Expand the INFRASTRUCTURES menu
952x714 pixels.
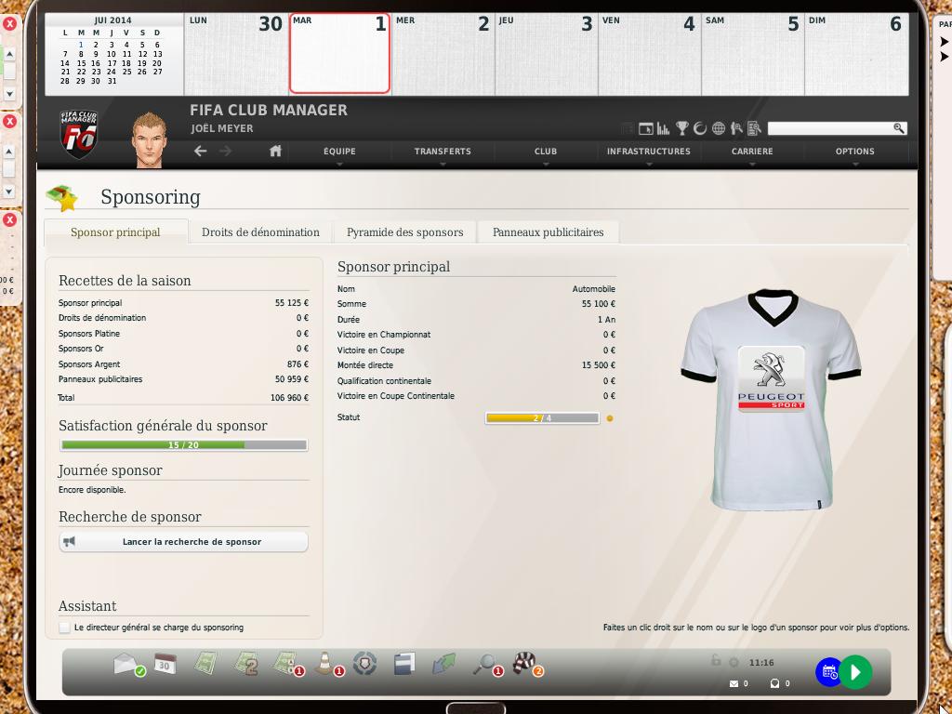point(648,152)
